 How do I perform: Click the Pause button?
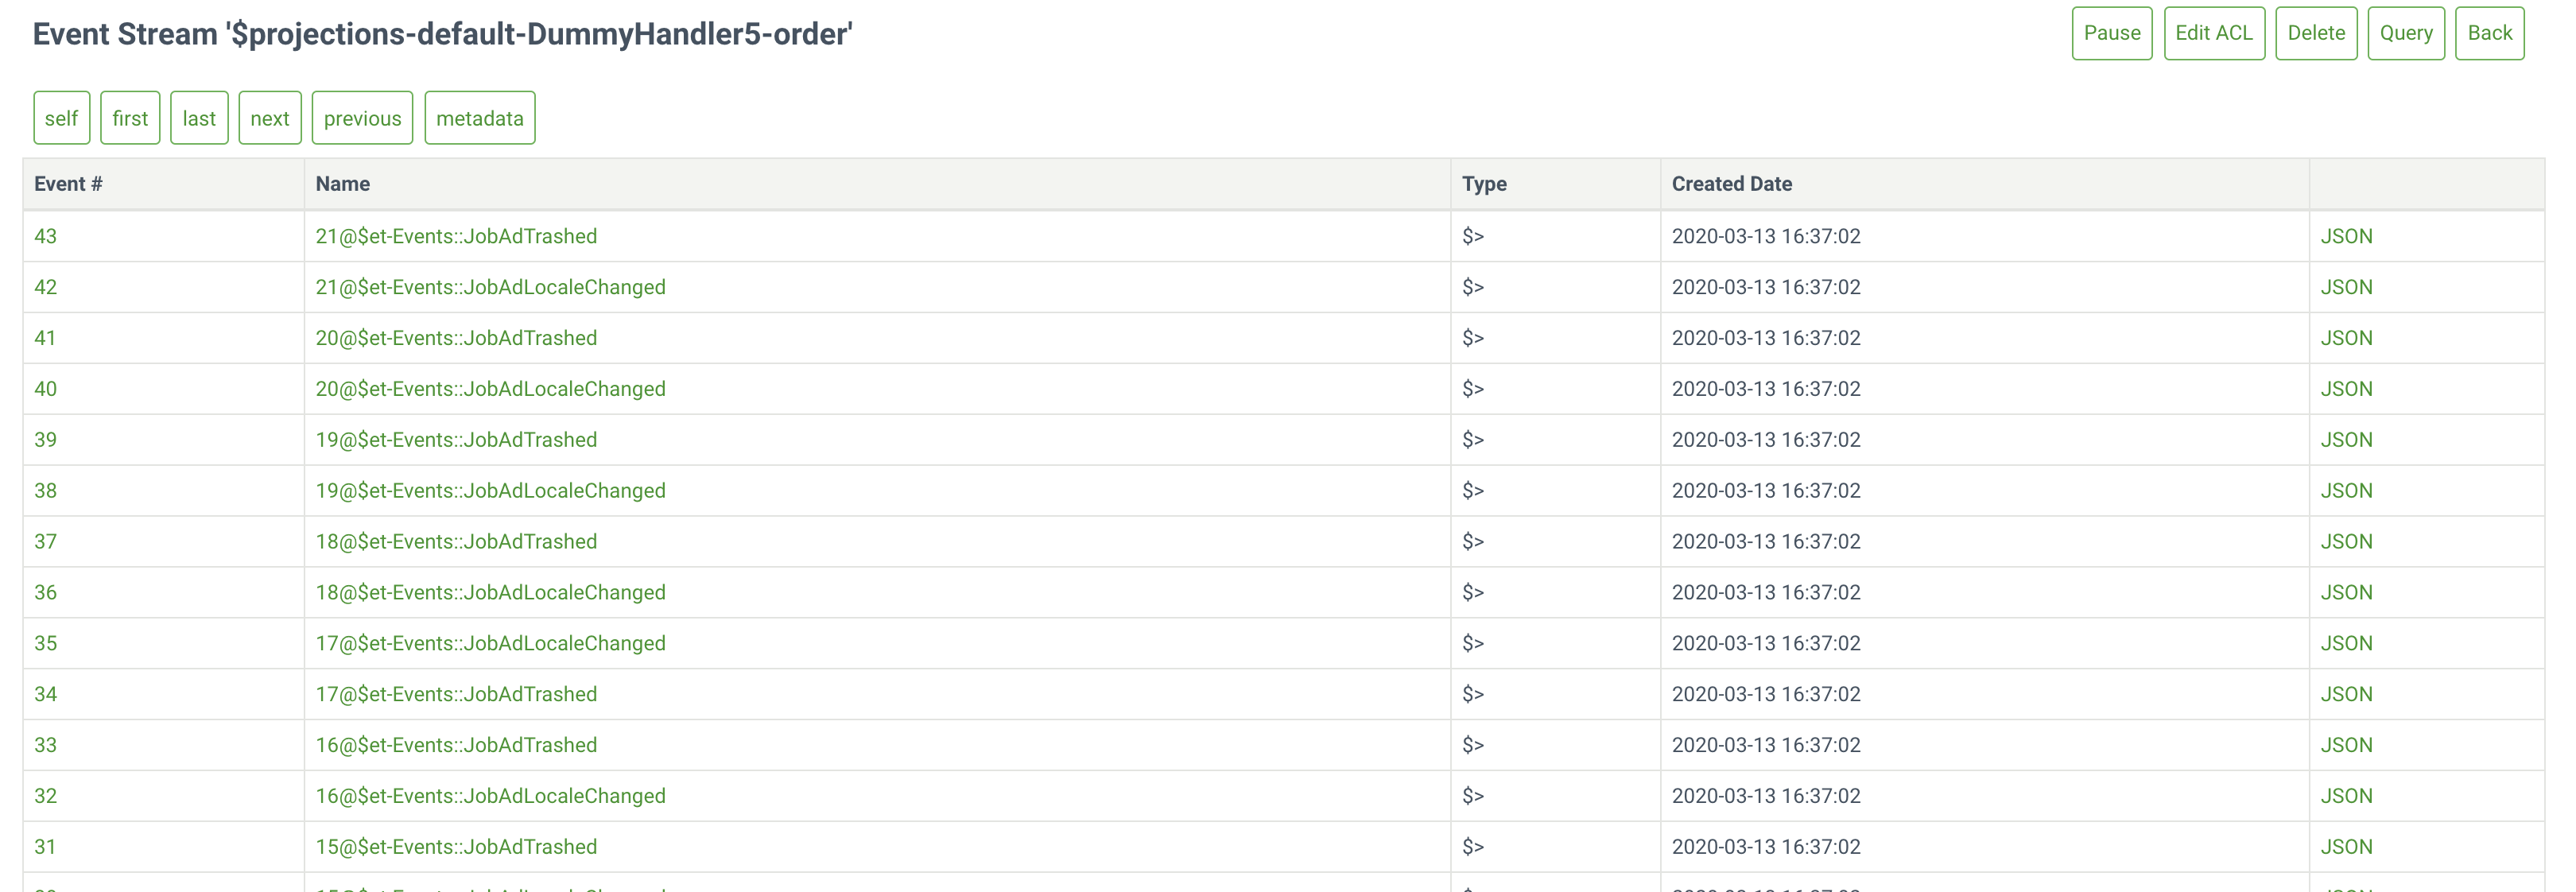click(2111, 33)
